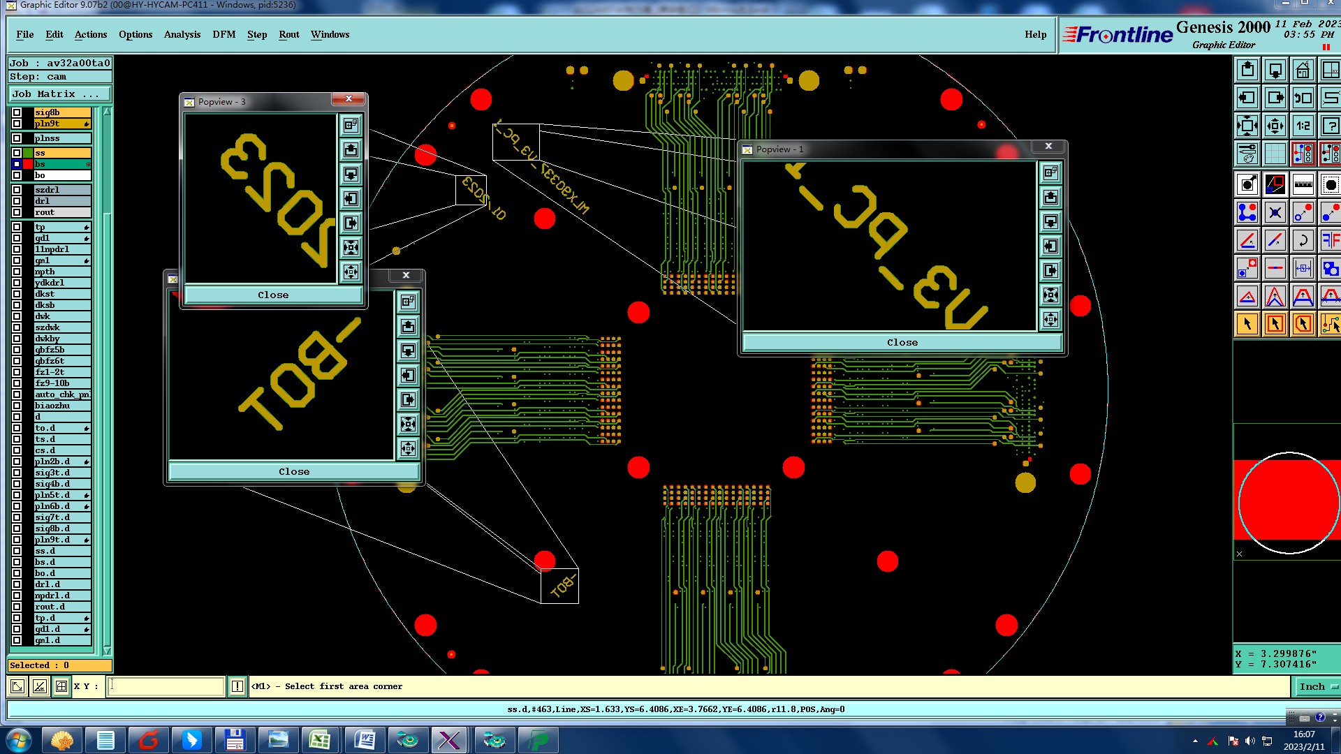This screenshot has width=1341, height=754.
Task: Click the layer list scroll-down arrow
Action: pyautogui.click(x=107, y=650)
